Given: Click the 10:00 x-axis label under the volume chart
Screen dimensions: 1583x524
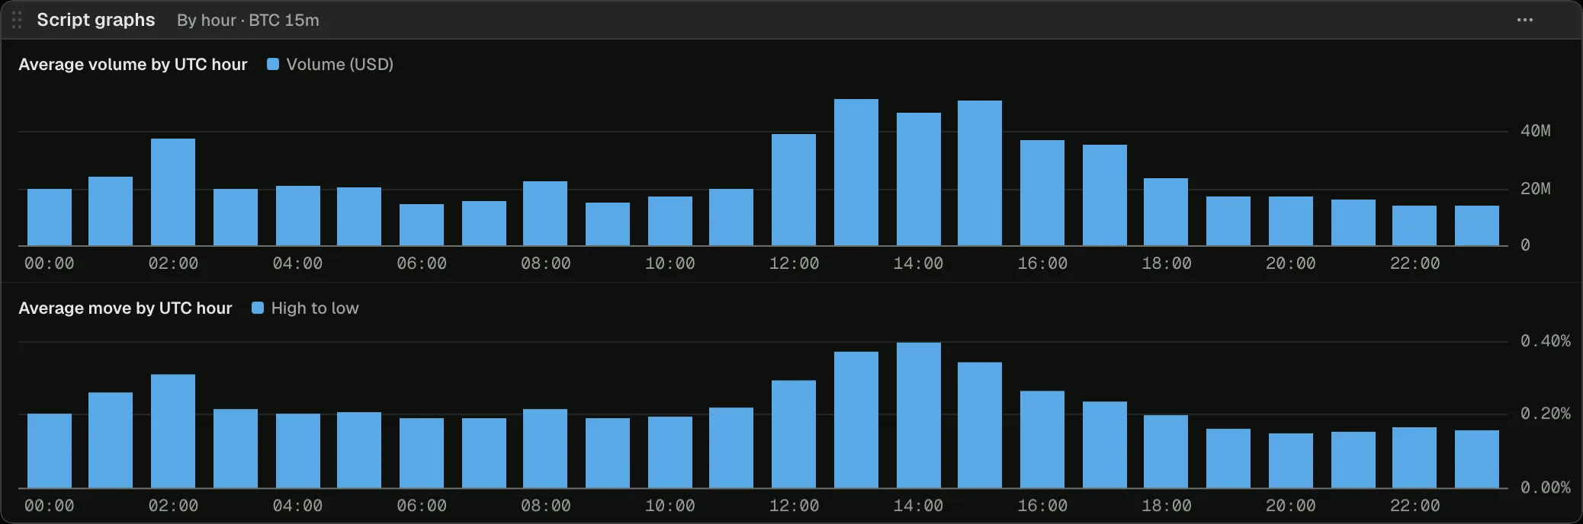Looking at the screenshot, I should [670, 264].
